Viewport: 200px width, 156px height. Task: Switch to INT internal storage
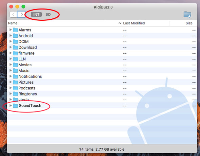point(36,15)
